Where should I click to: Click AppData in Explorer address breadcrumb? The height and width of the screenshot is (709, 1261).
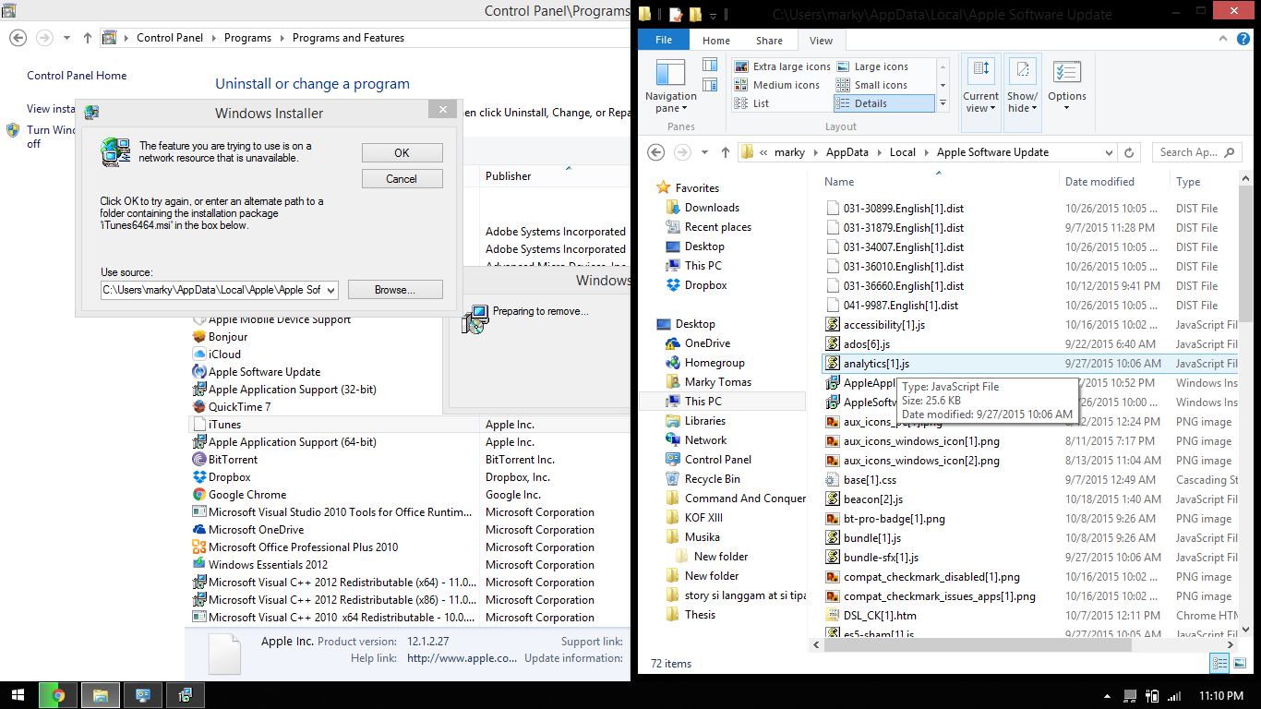click(847, 152)
